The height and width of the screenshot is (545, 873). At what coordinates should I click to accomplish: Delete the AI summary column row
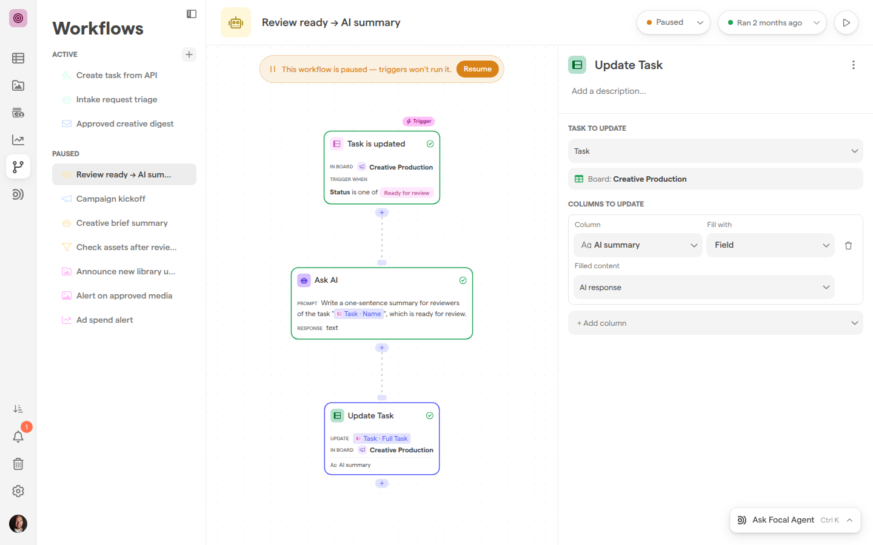pos(848,245)
